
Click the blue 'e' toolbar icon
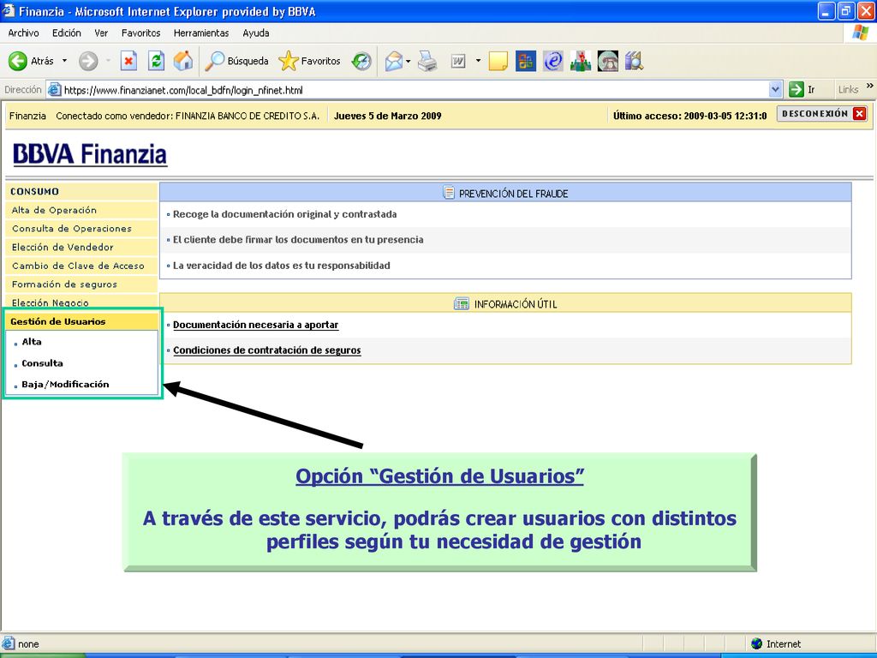pyautogui.click(x=552, y=61)
